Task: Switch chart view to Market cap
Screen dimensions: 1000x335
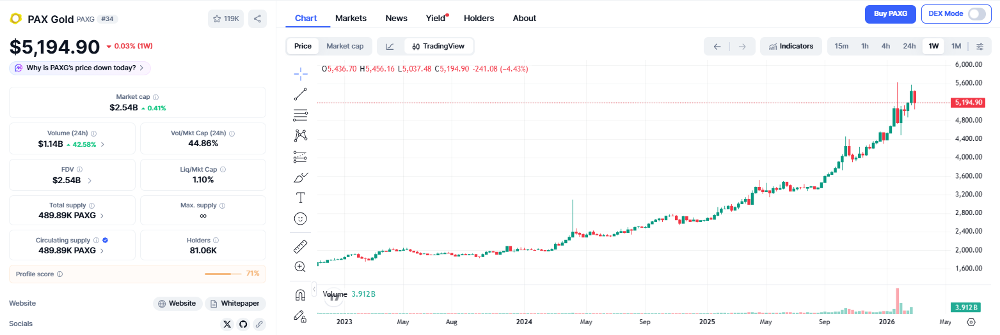Action: coord(345,46)
